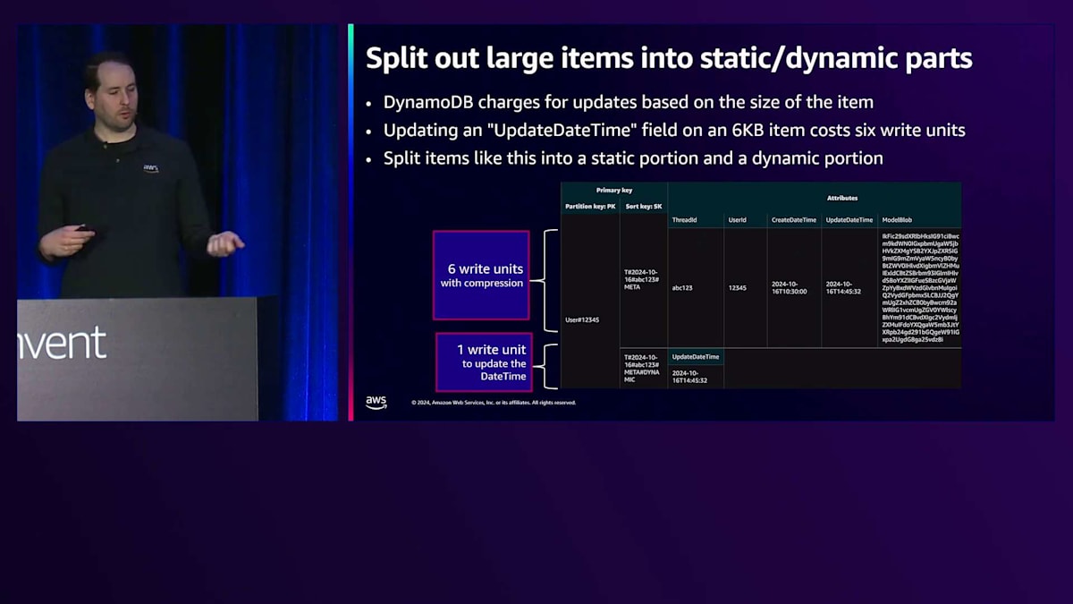Image resolution: width=1073 pixels, height=604 pixels.
Task: Click the '6 write units with compression' box
Action: point(481,276)
